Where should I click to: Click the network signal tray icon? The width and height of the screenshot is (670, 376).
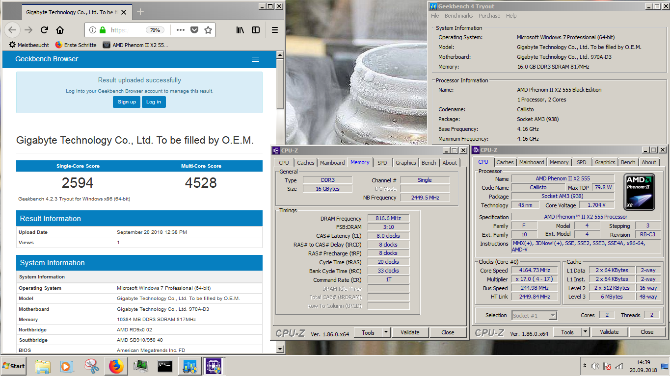(x=619, y=366)
